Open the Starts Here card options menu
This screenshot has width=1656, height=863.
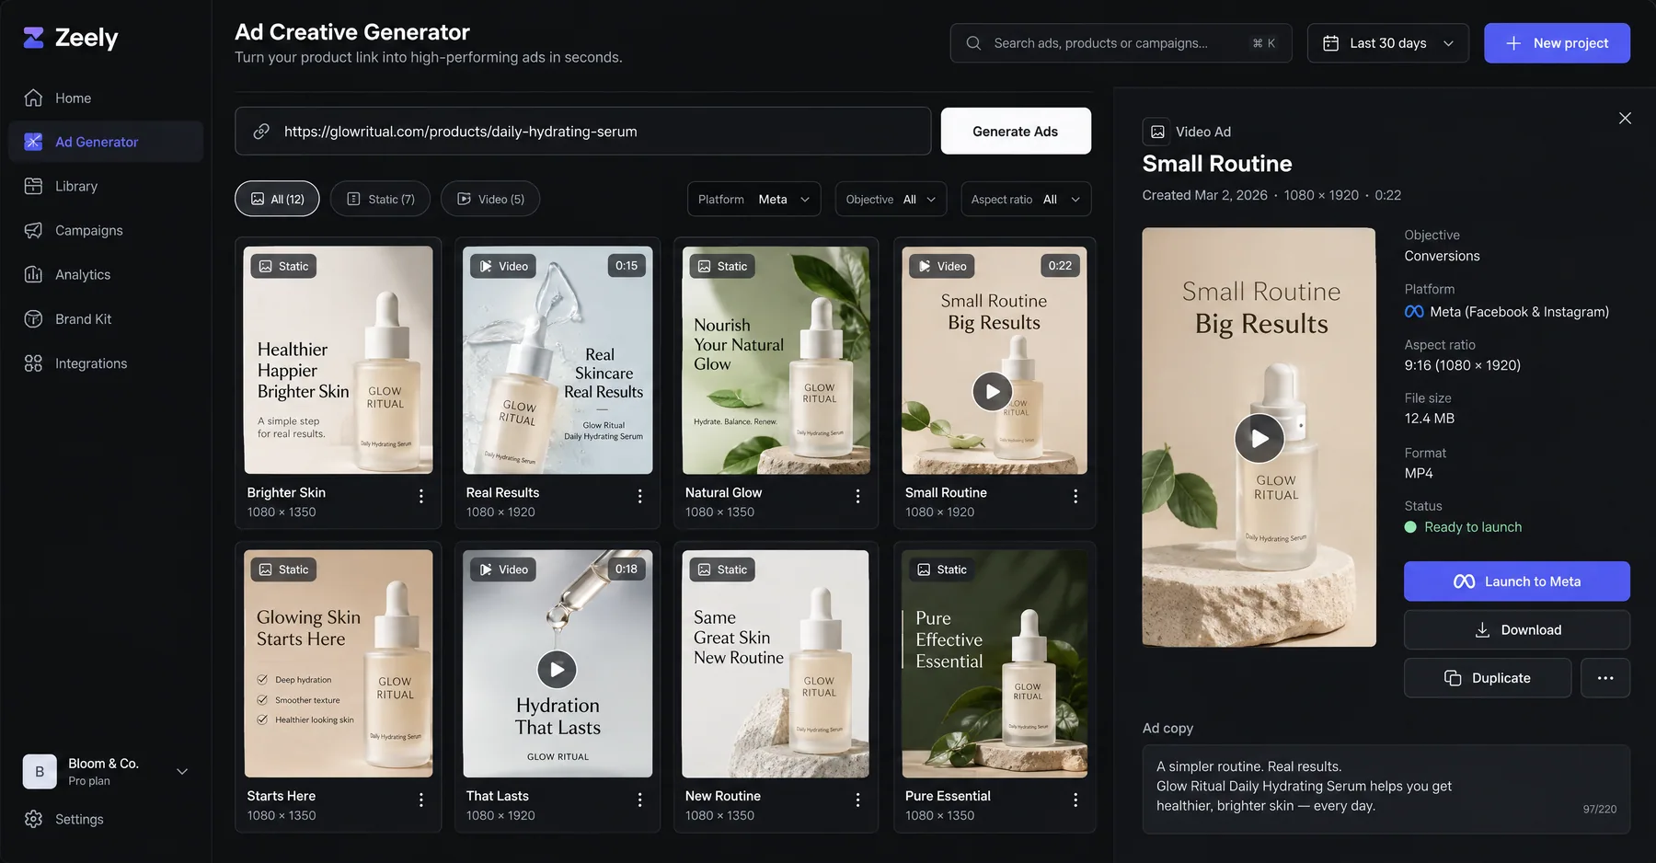click(421, 800)
